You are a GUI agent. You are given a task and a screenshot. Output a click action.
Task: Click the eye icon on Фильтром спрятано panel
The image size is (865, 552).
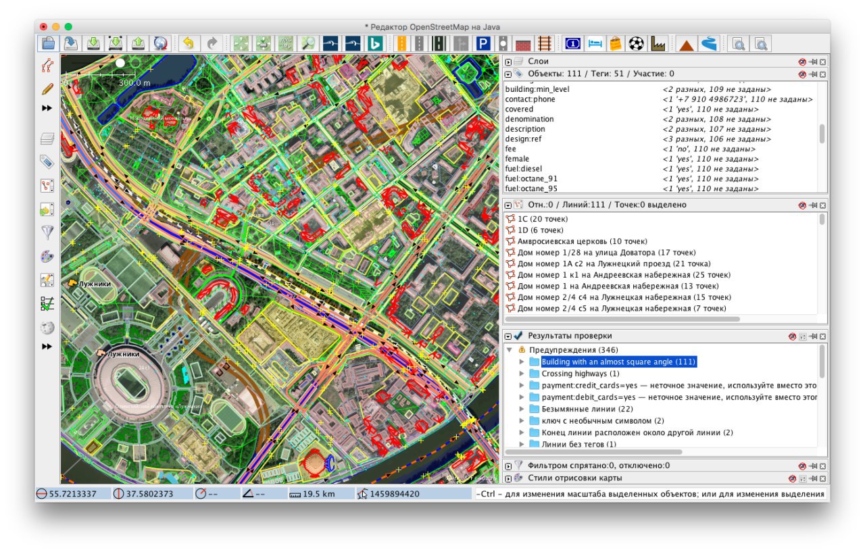[801, 466]
